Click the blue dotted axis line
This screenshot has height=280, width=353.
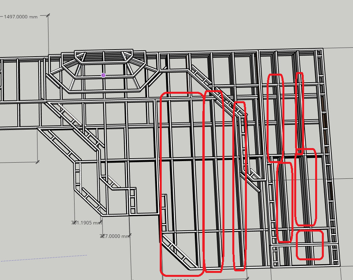click(43, 258)
